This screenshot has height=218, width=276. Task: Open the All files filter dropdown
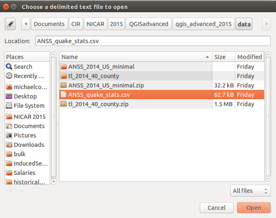pyautogui.click(x=250, y=191)
